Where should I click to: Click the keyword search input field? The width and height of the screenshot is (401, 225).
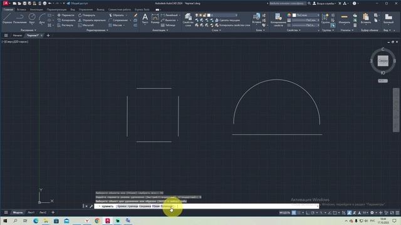(x=288, y=3)
